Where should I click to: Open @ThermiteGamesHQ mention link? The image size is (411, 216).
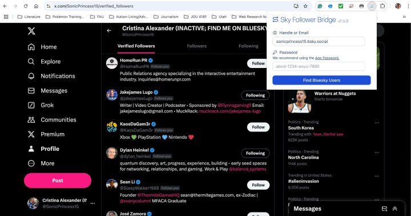pos(158,195)
